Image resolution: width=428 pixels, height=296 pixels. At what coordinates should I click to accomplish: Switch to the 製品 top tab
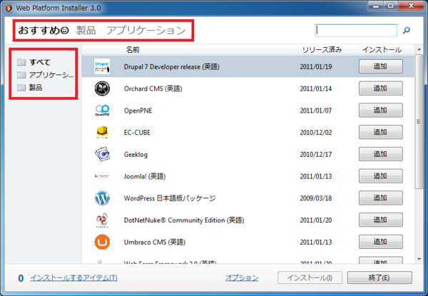(86, 30)
